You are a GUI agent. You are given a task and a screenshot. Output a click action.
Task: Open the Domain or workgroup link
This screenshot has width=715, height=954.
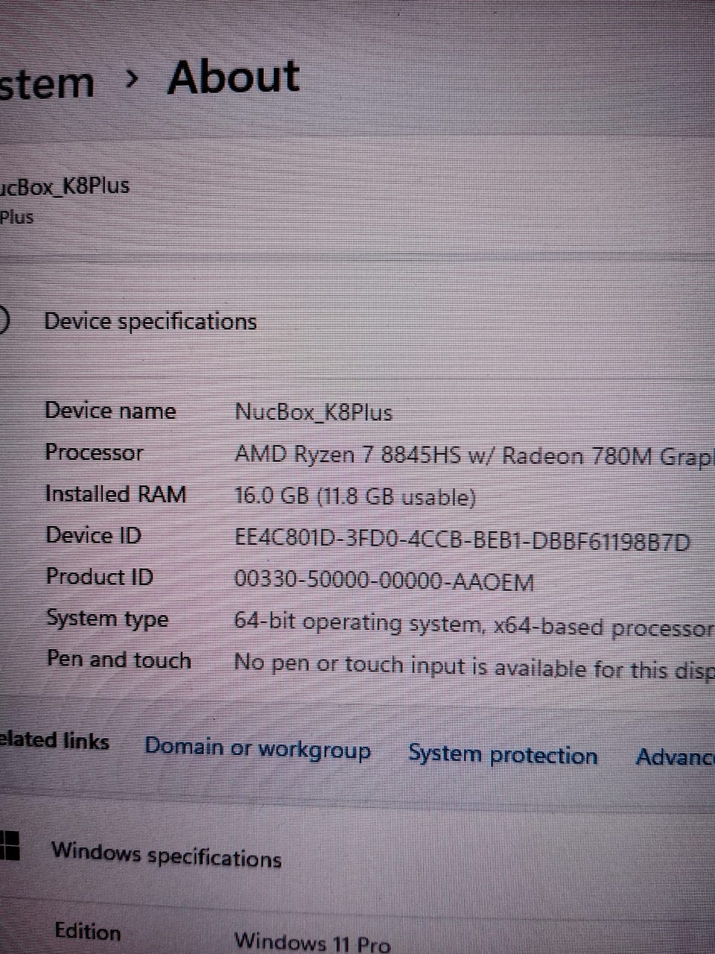point(258,748)
